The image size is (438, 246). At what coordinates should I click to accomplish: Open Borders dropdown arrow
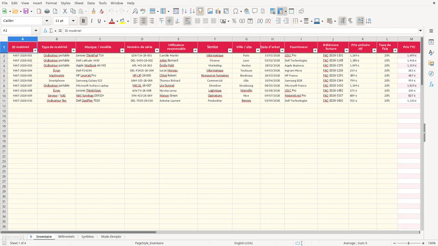tap(300, 21)
